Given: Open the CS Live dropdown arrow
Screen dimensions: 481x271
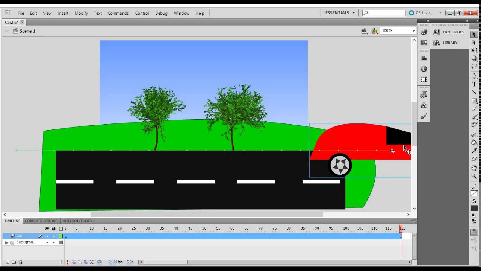Looking at the screenshot, I should click(x=440, y=13).
